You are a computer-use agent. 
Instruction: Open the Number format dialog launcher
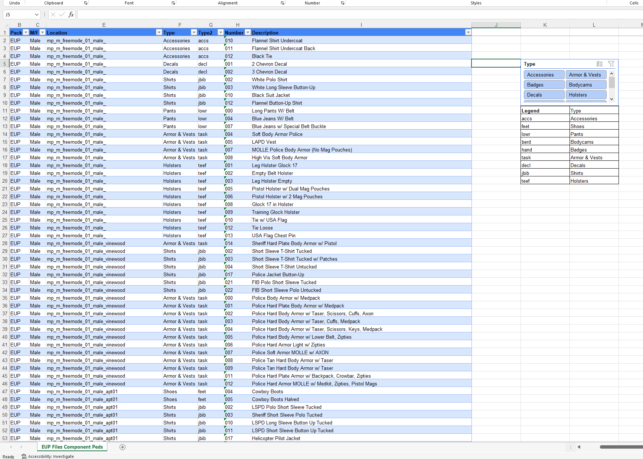click(x=342, y=3)
